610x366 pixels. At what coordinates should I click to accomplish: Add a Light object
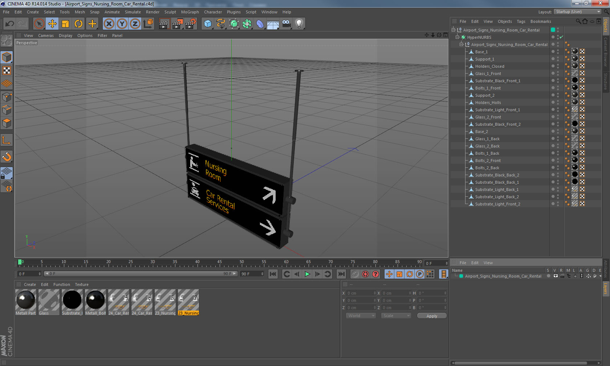pyautogui.click(x=299, y=24)
